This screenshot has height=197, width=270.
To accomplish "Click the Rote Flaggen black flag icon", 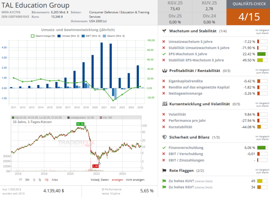I will [x=165, y=170].
